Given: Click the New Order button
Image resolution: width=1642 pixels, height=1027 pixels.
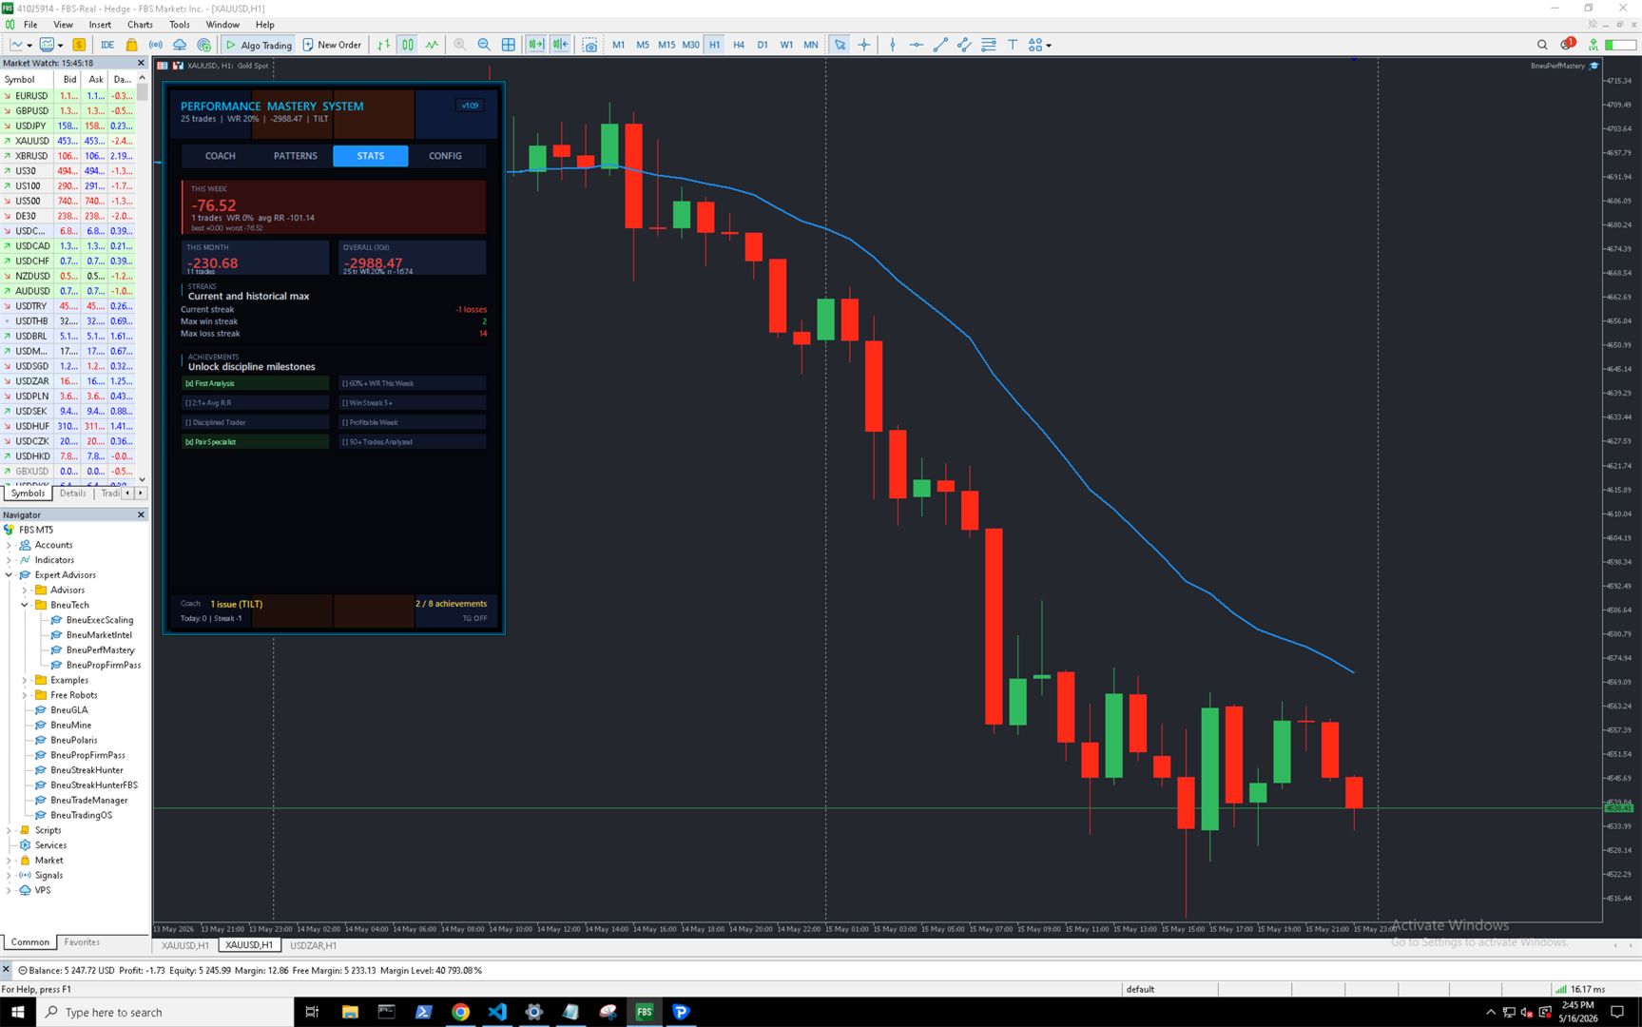Looking at the screenshot, I should pos(332,45).
